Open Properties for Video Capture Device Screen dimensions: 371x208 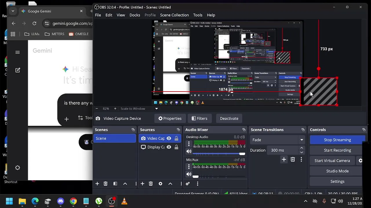170,118
